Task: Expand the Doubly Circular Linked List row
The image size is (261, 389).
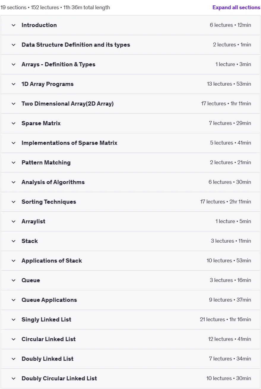Action: point(130,379)
